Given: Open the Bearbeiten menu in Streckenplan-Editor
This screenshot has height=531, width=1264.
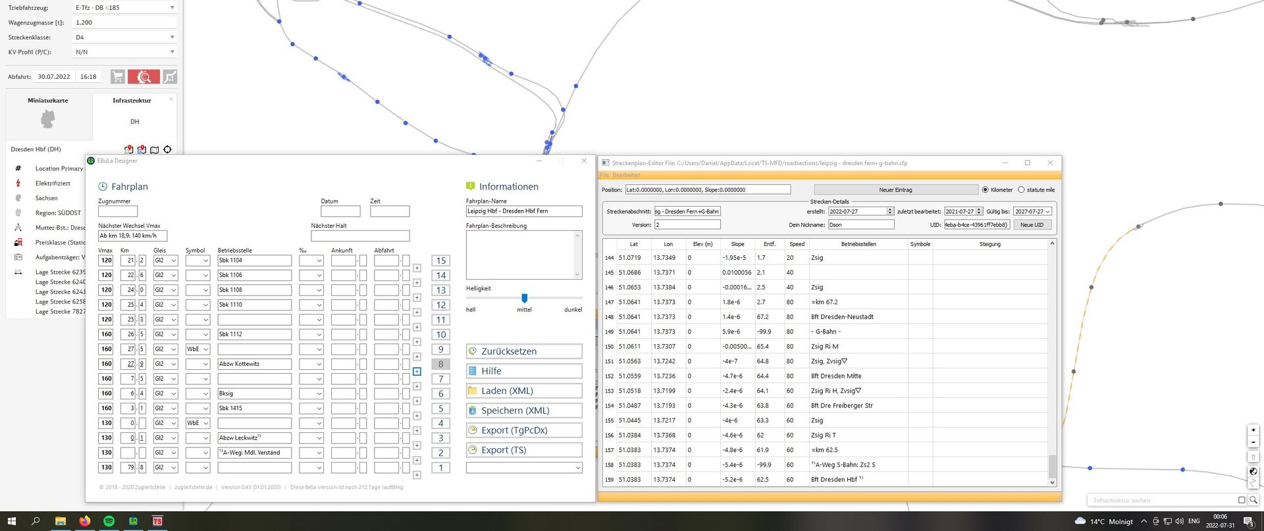Looking at the screenshot, I should click(626, 175).
